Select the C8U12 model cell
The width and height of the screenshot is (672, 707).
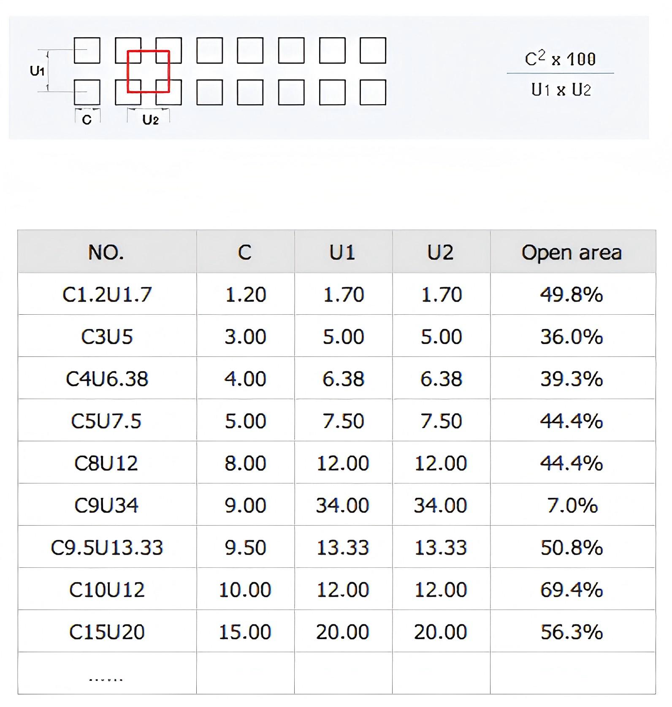[107, 463]
